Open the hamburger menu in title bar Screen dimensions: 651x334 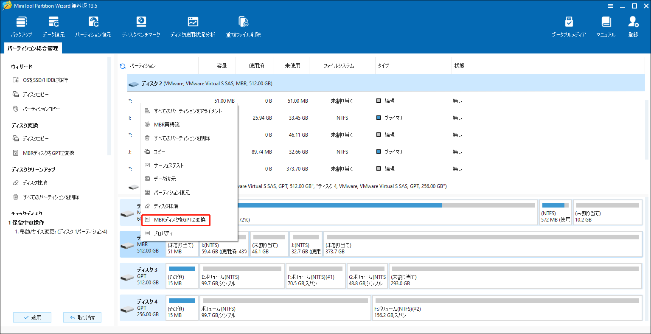click(611, 6)
